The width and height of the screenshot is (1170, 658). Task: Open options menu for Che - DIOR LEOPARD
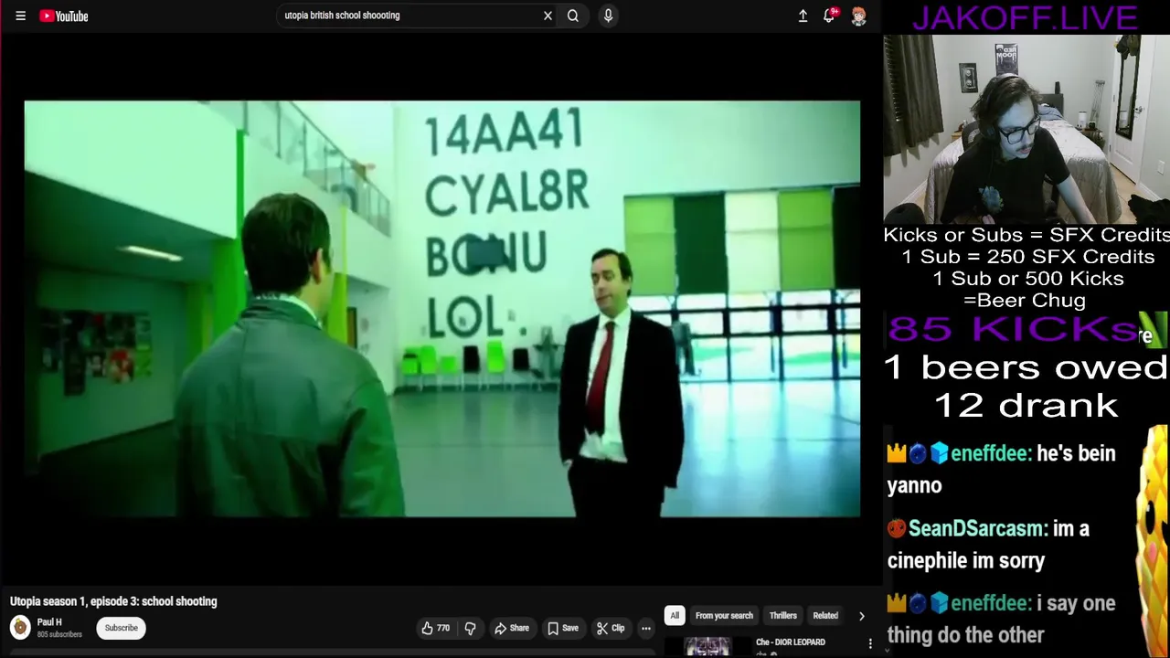(870, 644)
